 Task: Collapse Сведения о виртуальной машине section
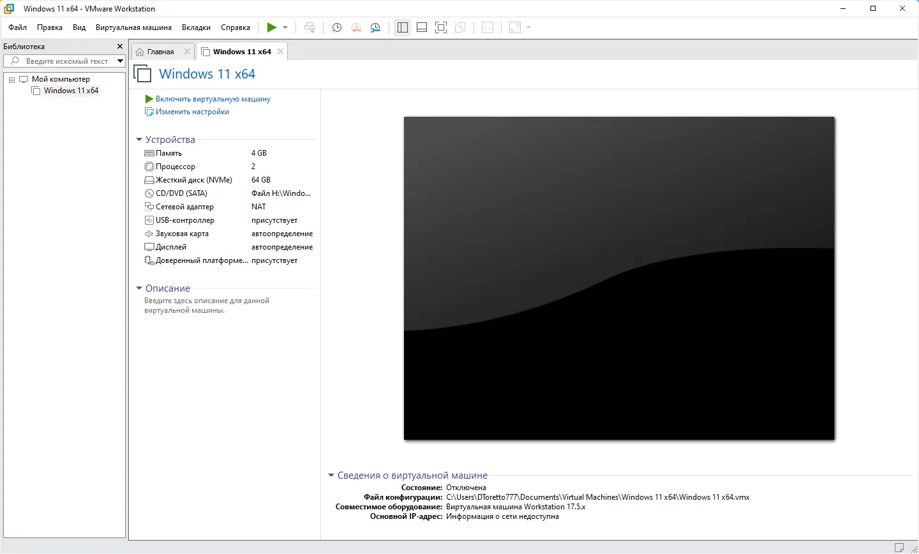click(x=331, y=475)
